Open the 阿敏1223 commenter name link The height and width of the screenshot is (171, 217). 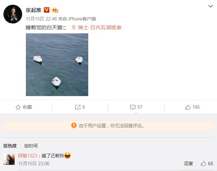pyautogui.click(x=28, y=156)
